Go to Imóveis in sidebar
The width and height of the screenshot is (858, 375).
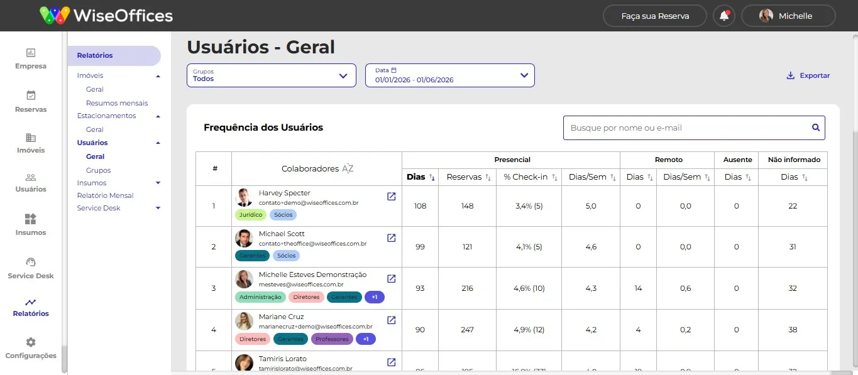pyautogui.click(x=31, y=143)
